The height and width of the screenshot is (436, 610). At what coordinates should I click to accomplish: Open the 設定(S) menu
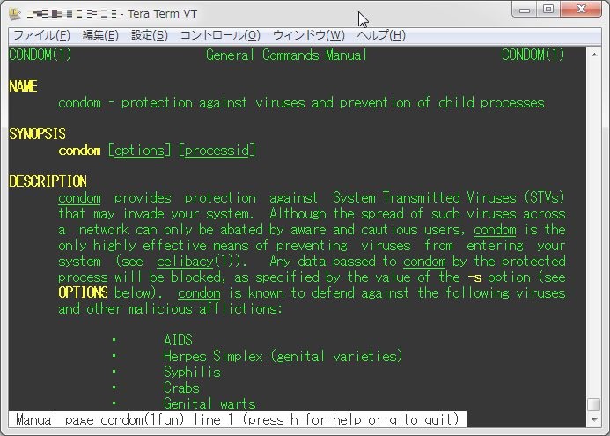(x=149, y=35)
